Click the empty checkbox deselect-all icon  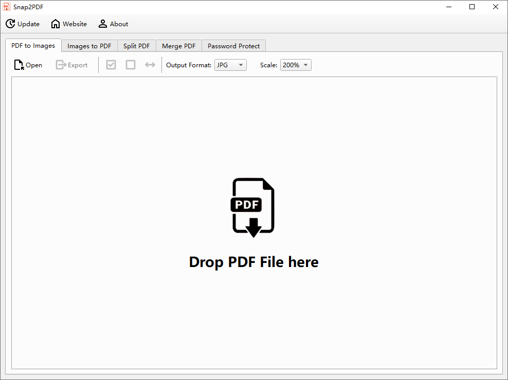click(x=131, y=65)
